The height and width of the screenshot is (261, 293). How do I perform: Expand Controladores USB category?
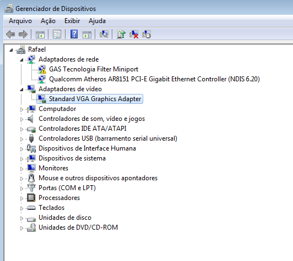[21, 139]
